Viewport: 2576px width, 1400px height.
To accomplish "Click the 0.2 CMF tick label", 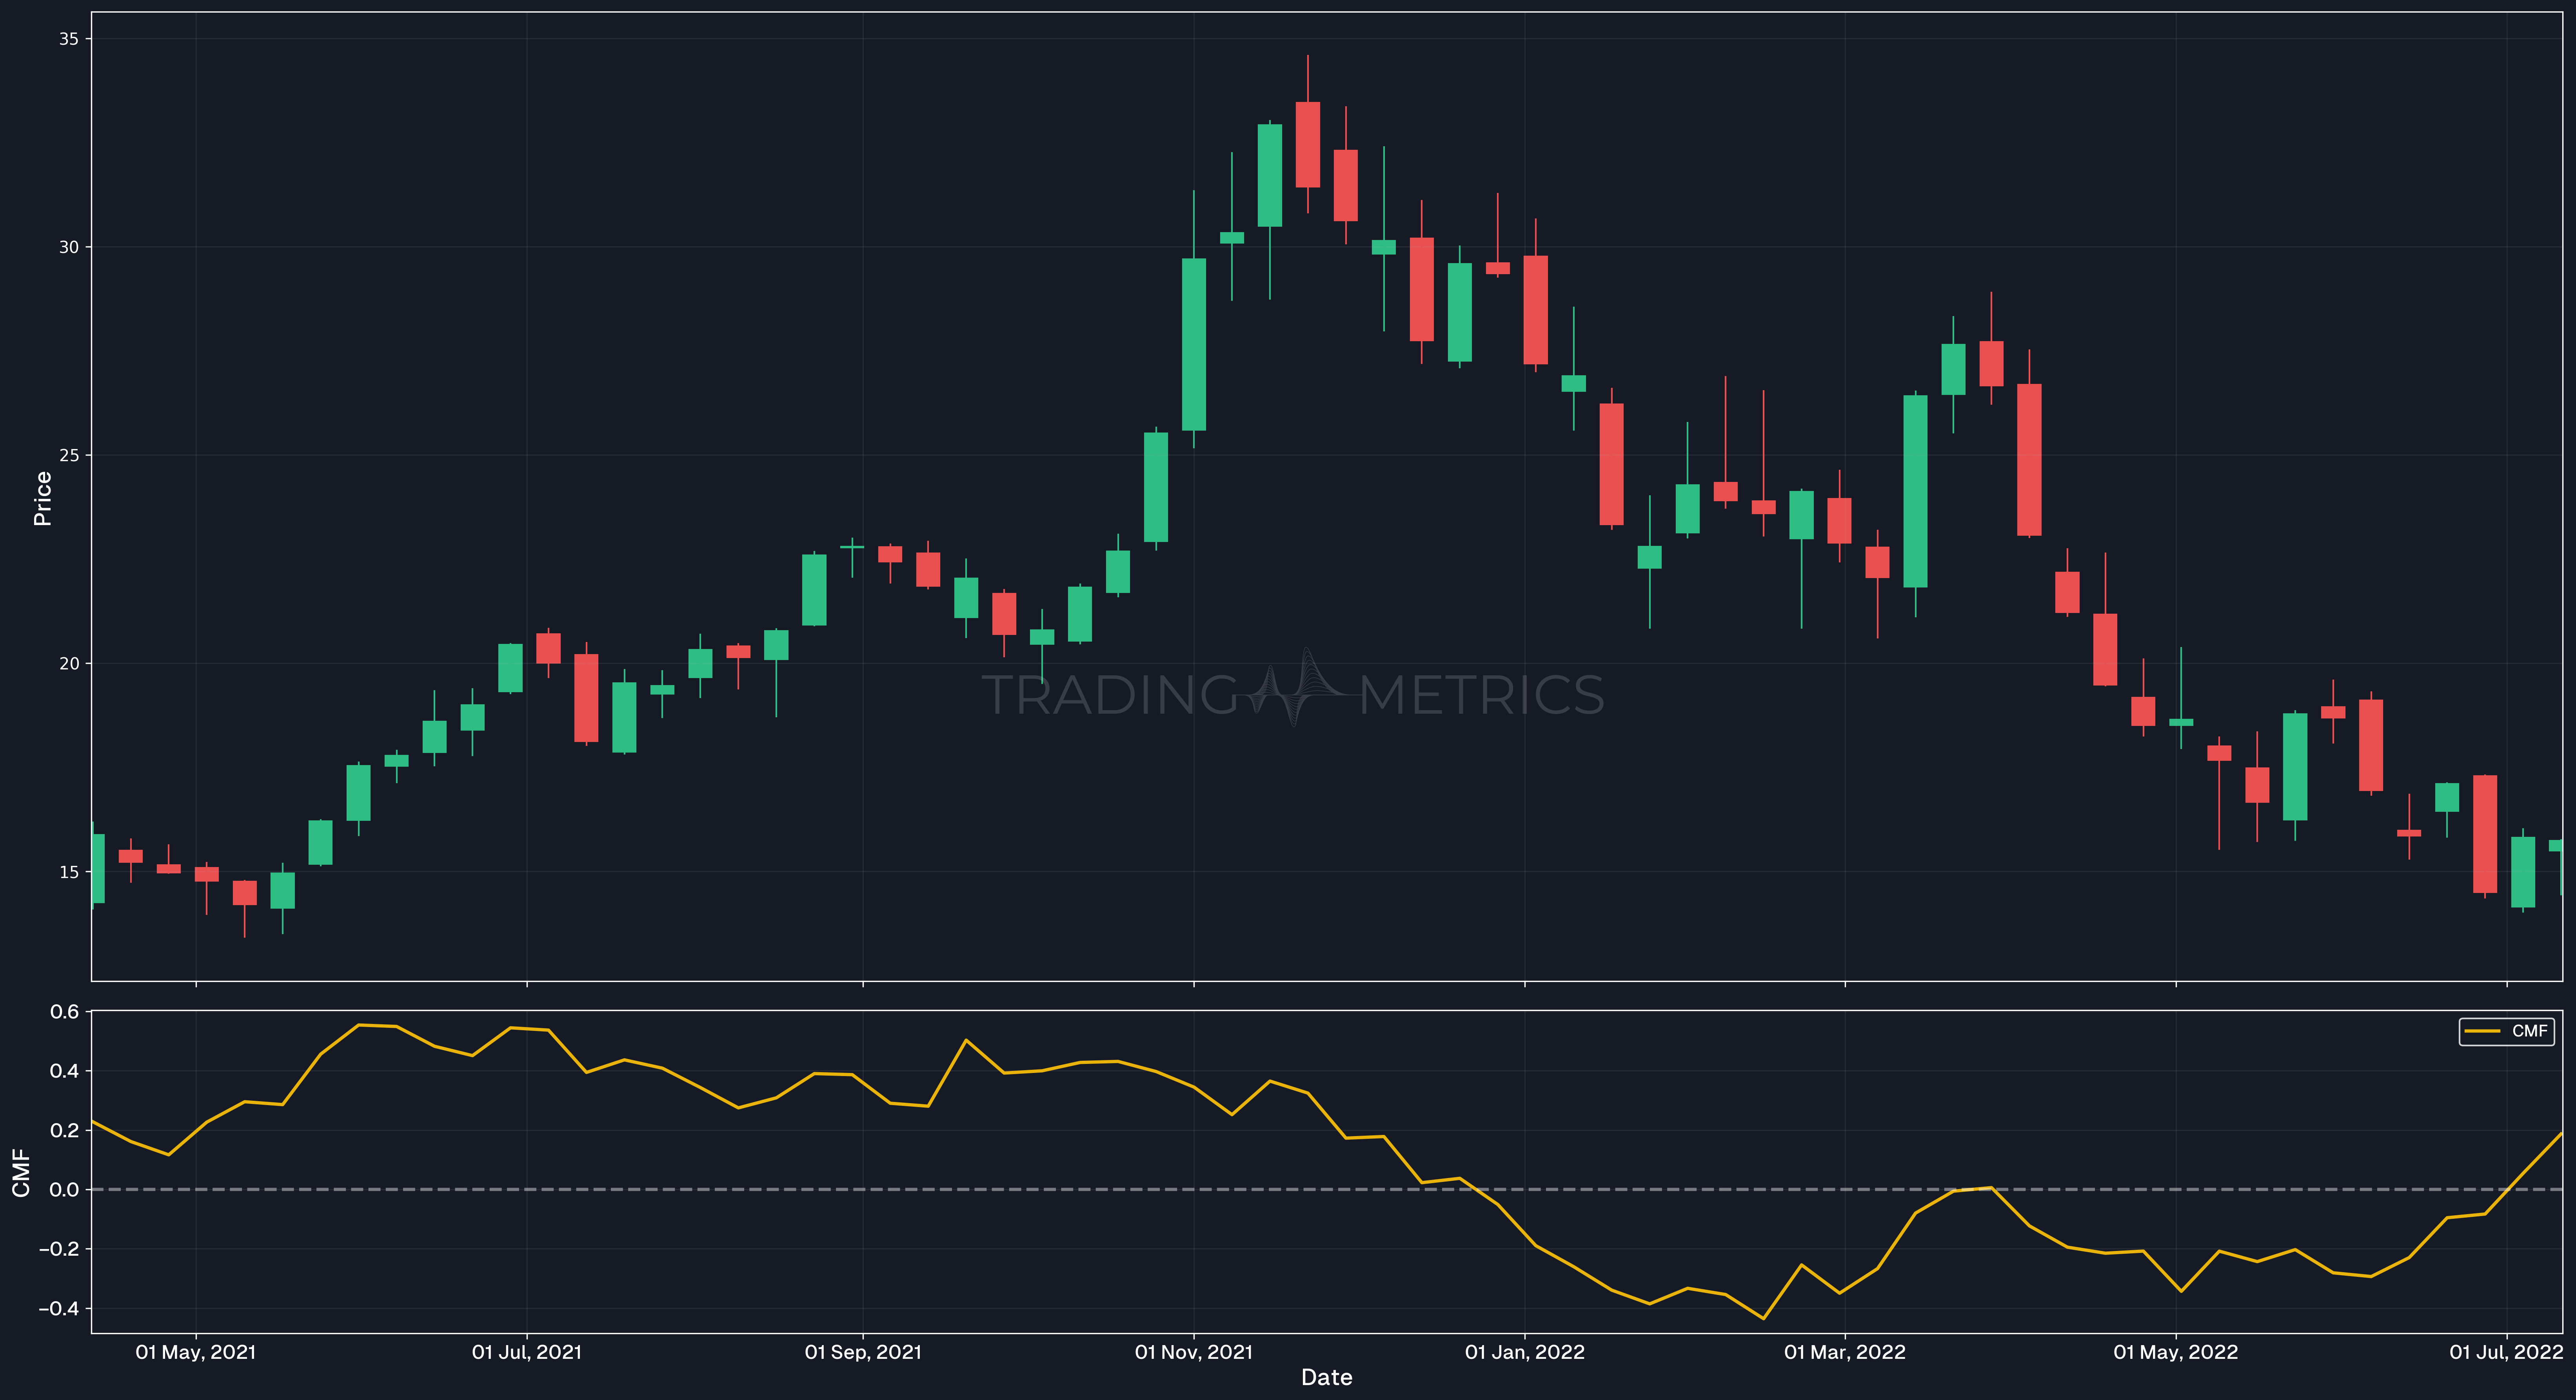I will point(64,1130).
